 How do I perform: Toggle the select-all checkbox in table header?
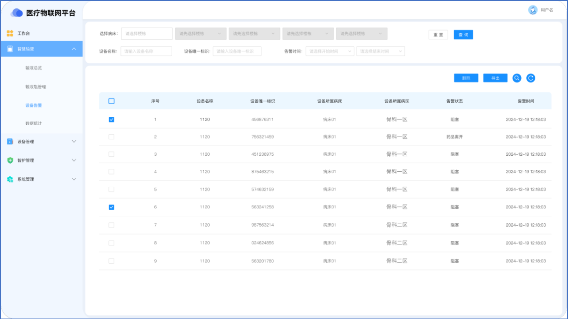pyautogui.click(x=111, y=101)
